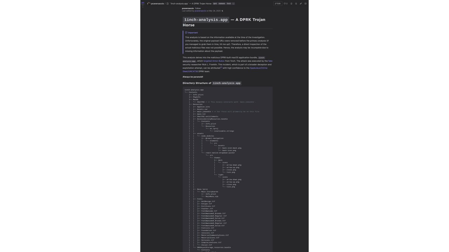449x252 pixels.
Task: Select 'EvilIcons.ttf' font entry
Action: point(208,206)
